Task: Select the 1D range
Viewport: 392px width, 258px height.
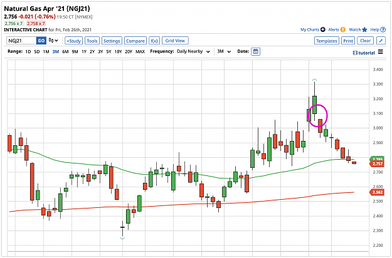Action: [28, 51]
